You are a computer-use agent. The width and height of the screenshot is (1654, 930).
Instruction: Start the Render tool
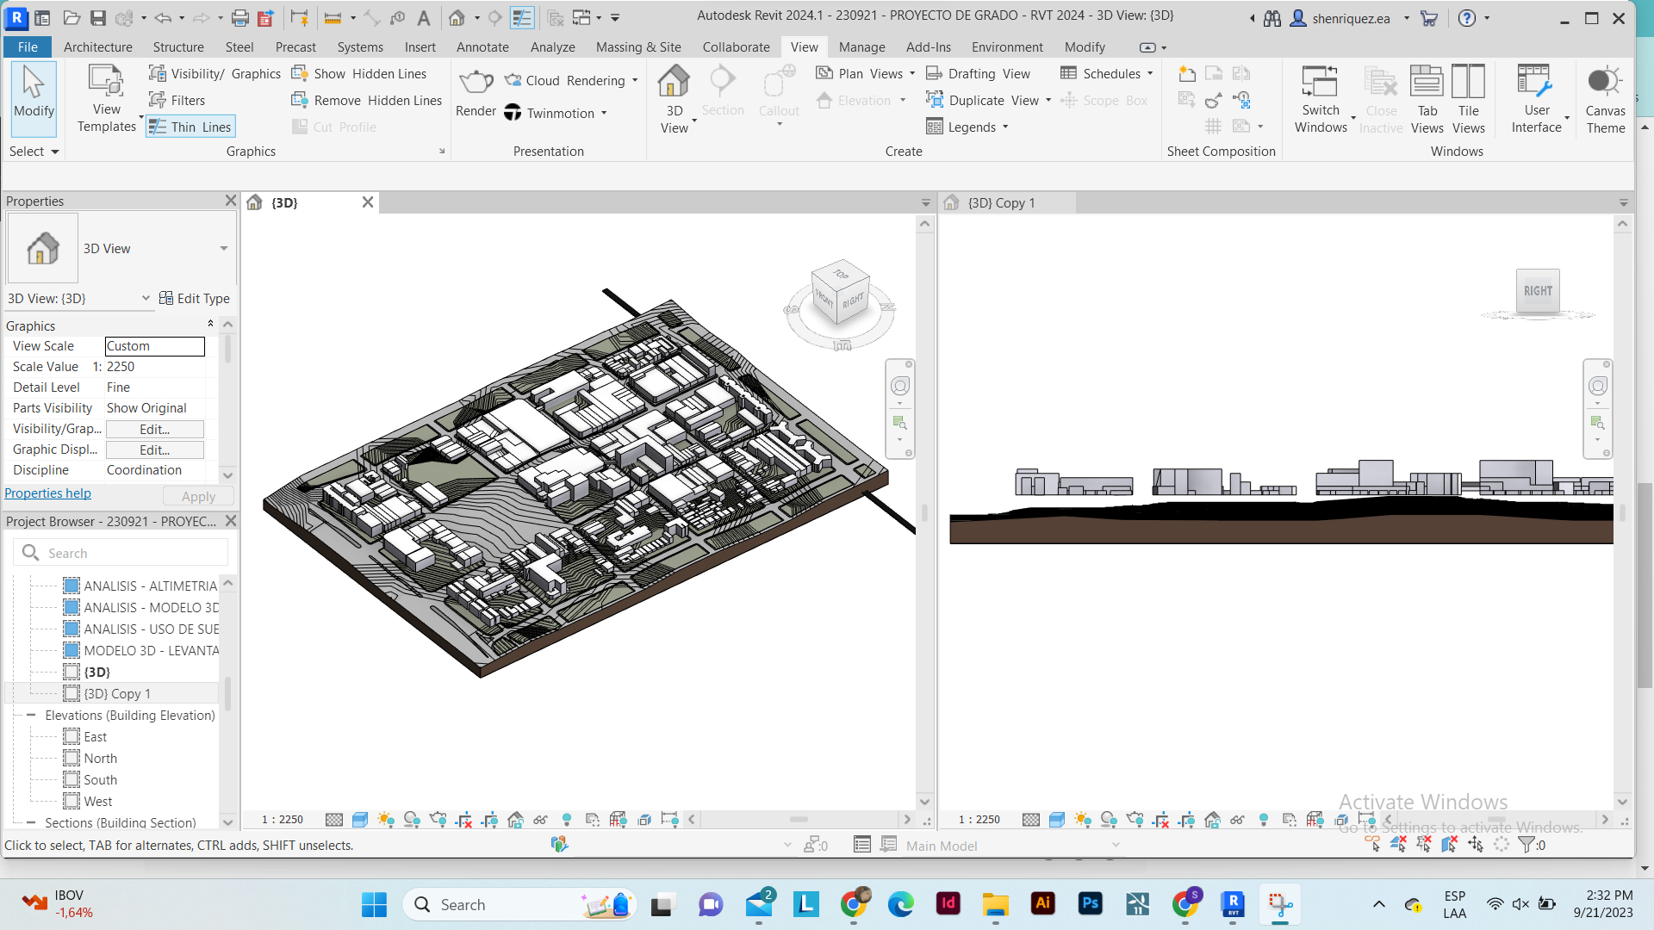coord(476,94)
